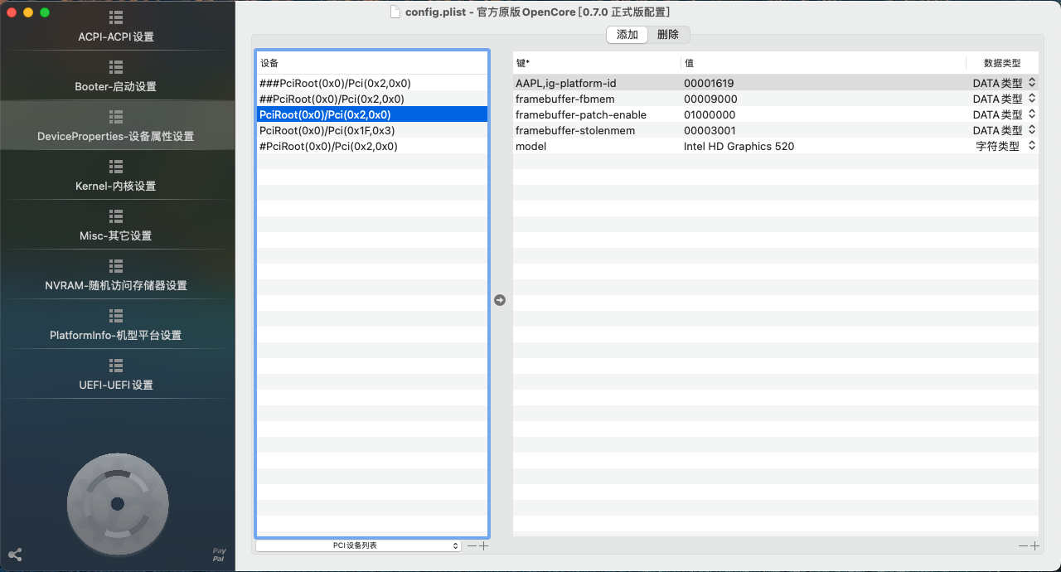
Task: Select DeviceProperties-设备属性设置 in sidebar
Action: click(116, 126)
